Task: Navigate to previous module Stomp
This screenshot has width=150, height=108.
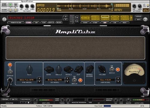Action: 5,100
